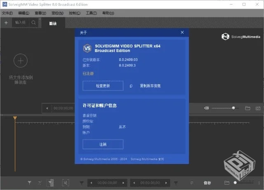Image resolution: width=264 pixels, height=190 pixels.
Task: Click the remove-marker icon in bottom toolbar
Action: [40, 183]
